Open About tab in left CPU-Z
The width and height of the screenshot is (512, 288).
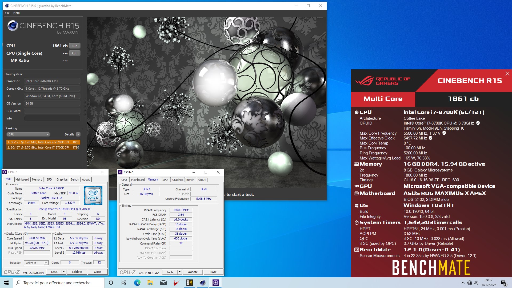pos(86,179)
